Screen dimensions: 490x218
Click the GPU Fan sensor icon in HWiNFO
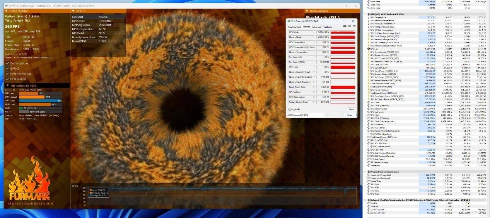click(x=369, y=49)
